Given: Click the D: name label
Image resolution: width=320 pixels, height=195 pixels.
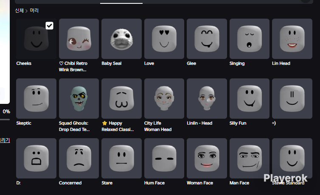Looking at the screenshot, I should pos(18,183).
